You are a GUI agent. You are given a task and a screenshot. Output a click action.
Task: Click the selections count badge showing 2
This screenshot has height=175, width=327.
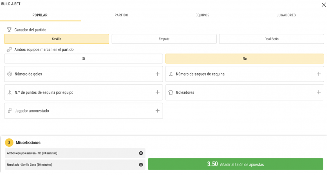(9, 143)
